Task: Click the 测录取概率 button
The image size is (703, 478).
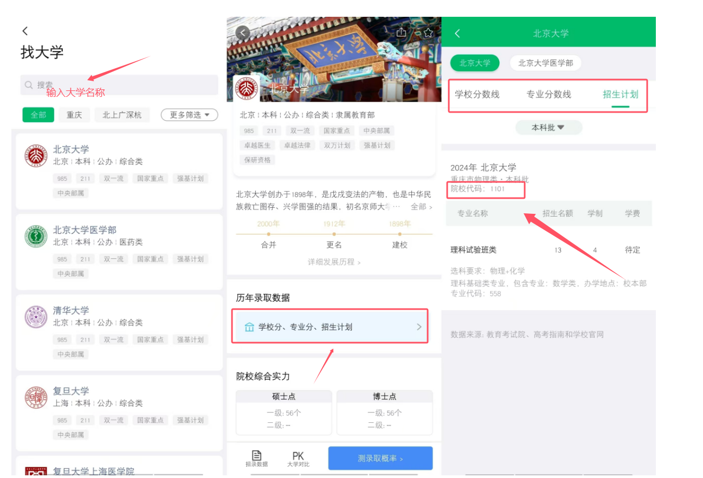Action: pos(380,459)
